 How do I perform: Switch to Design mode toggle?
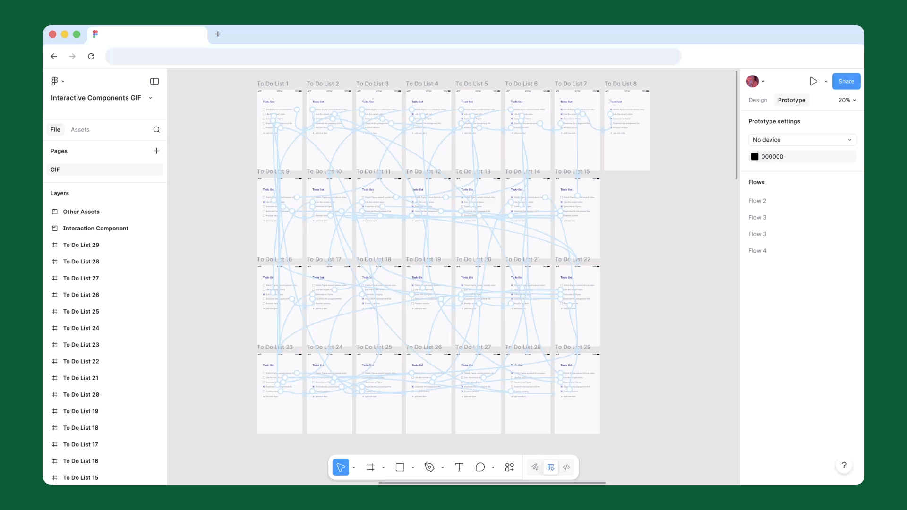point(551,467)
